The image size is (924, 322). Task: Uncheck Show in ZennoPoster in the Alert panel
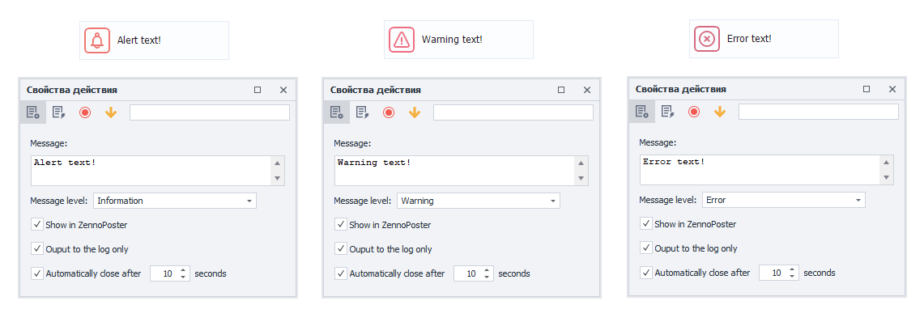pos(37,224)
